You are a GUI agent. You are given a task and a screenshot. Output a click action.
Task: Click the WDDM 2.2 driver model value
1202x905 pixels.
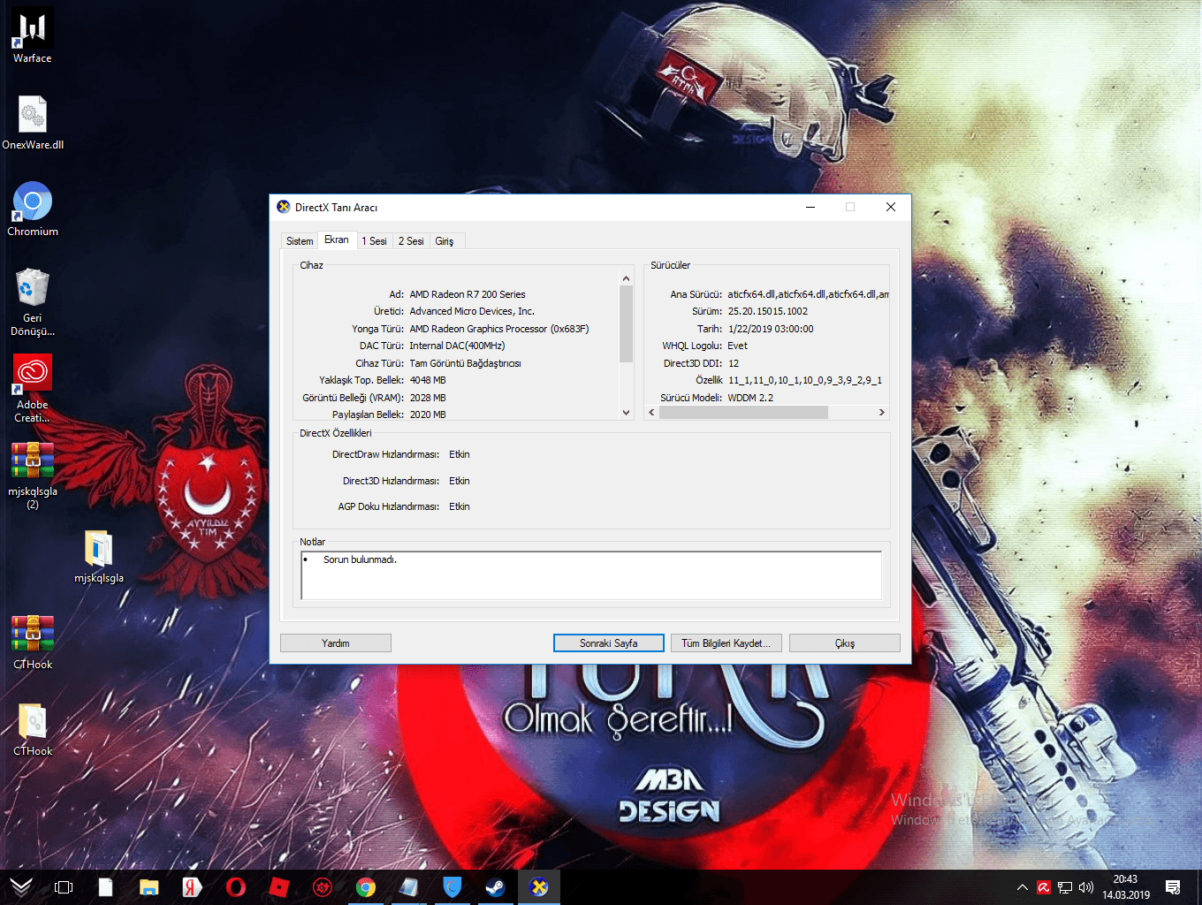coord(750,398)
